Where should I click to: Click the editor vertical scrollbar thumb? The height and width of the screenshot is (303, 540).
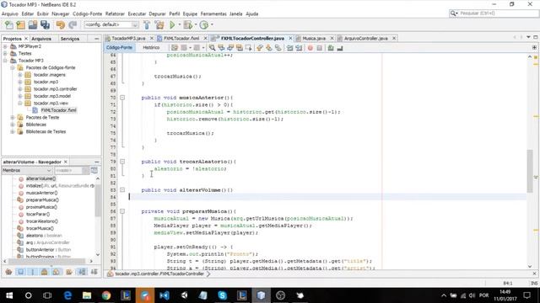point(530,171)
